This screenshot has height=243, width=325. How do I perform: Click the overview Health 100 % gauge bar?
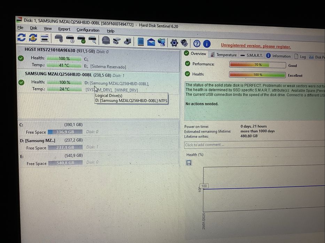pyautogui.click(x=257, y=75)
